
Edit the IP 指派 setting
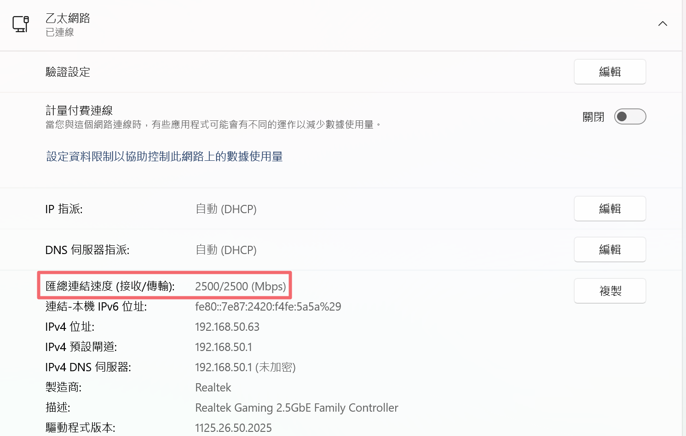click(610, 209)
